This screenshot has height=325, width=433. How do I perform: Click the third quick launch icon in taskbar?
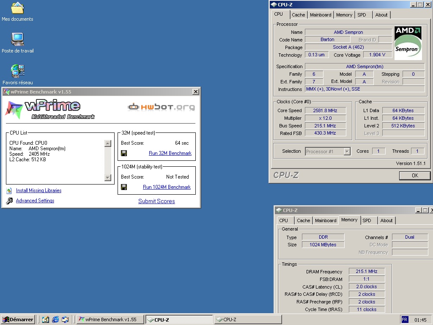(65, 319)
